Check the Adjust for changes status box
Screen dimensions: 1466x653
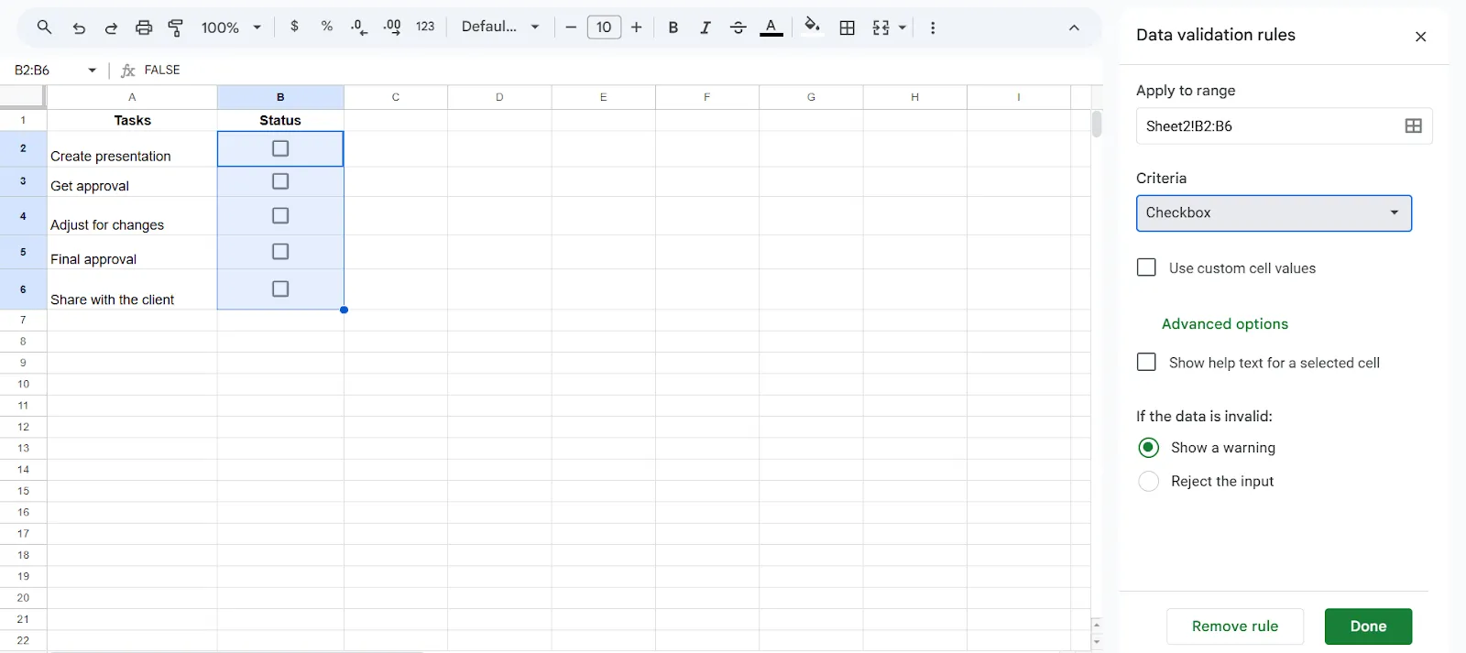click(280, 215)
